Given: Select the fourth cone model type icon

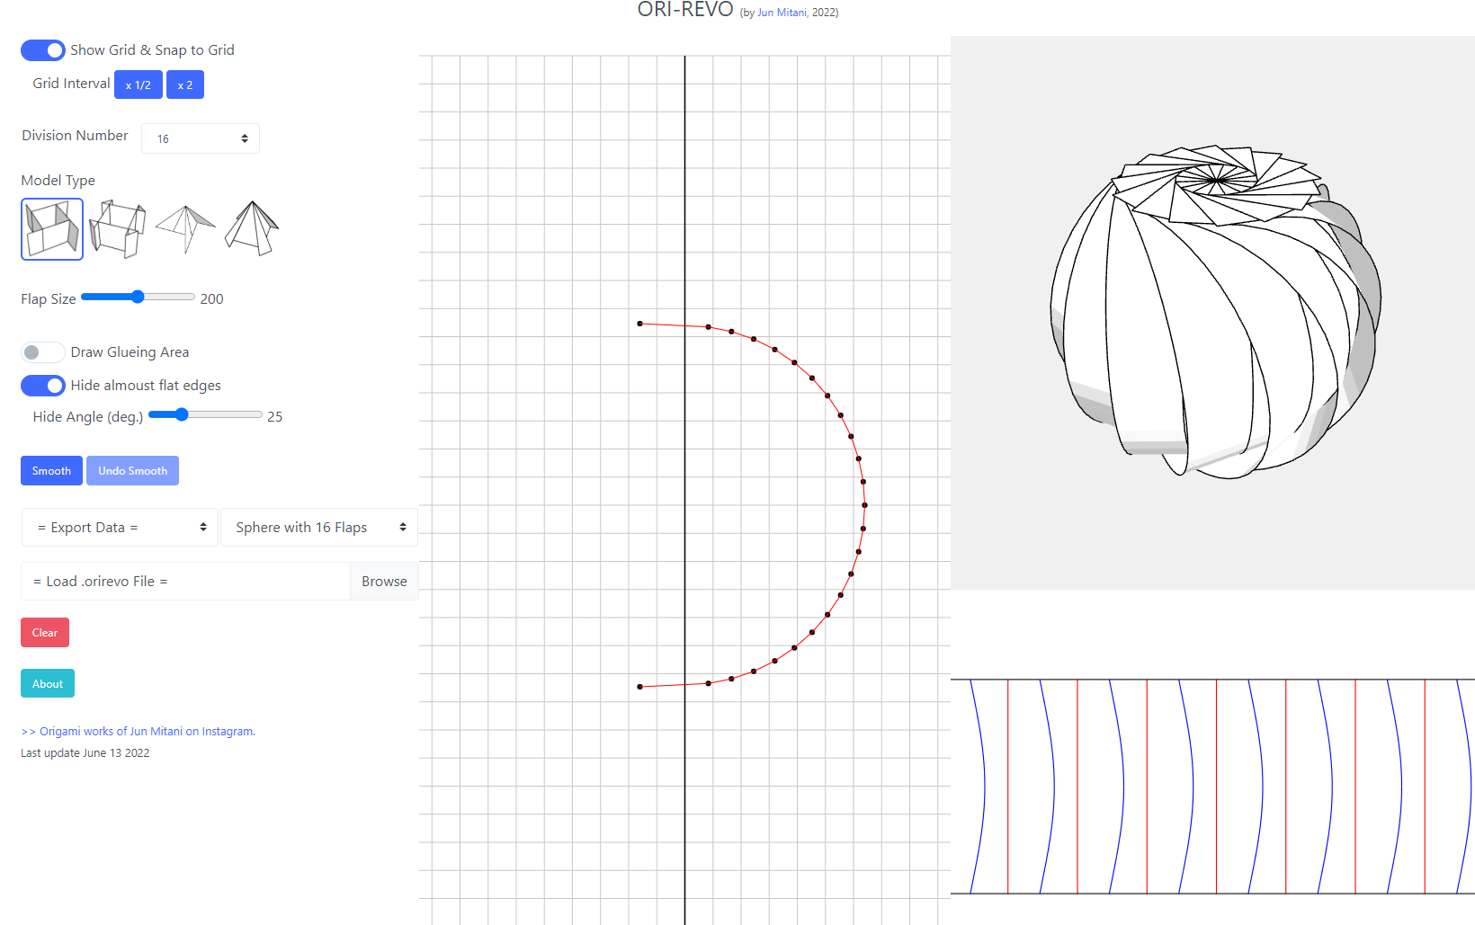Looking at the screenshot, I should click(252, 228).
